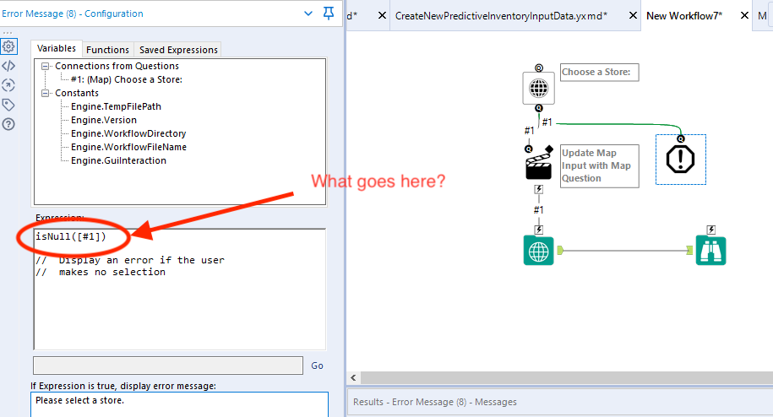773x417 pixels.
Task: Switch to the New Workflow7 tab
Action: (x=684, y=16)
